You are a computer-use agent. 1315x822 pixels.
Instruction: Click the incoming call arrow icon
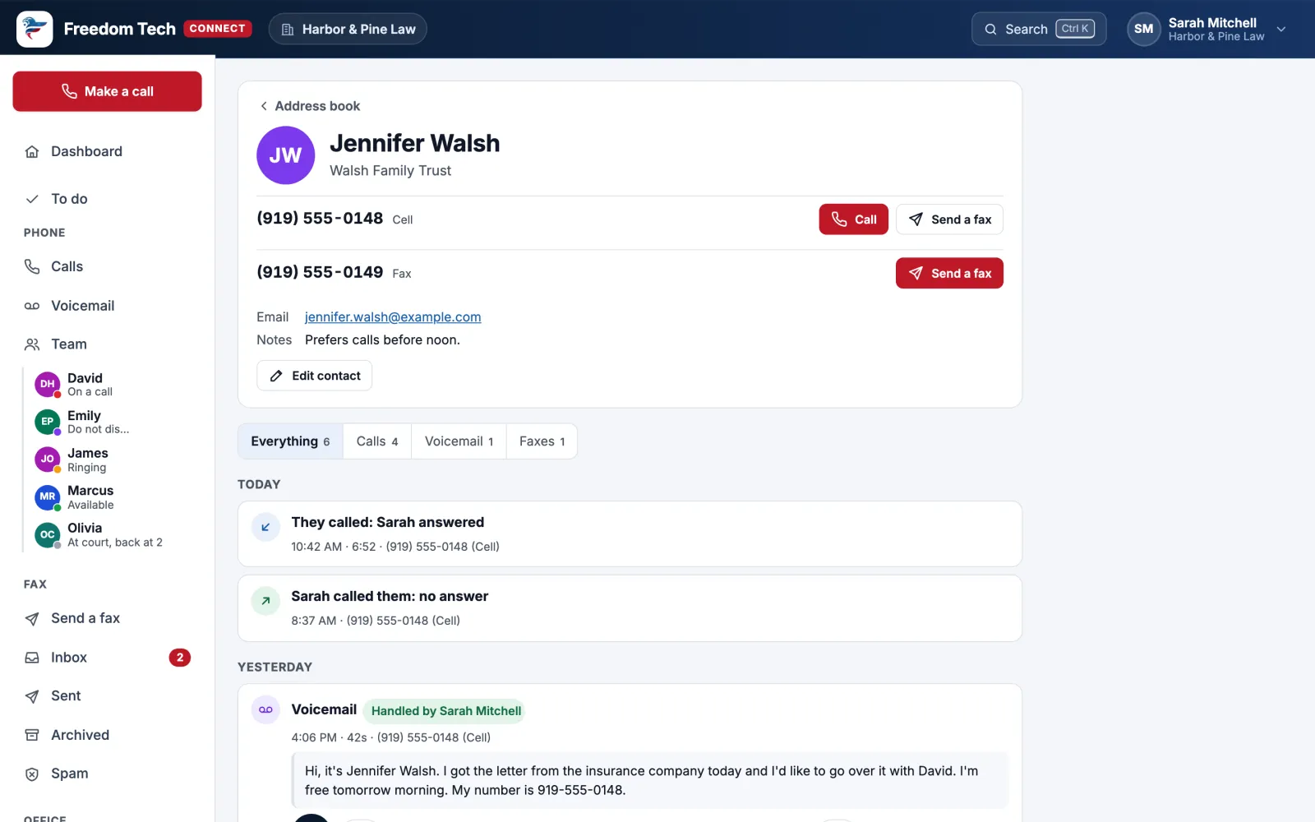click(x=265, y=527)
